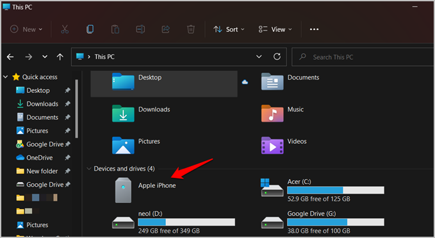
Task: Open recent locations dropdown arrow
Action: (44, 56)
